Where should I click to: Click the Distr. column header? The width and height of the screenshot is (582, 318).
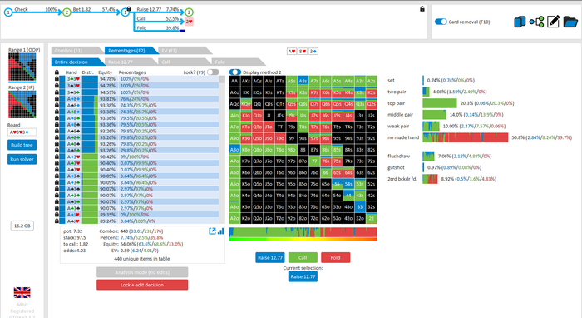[87, 72]
